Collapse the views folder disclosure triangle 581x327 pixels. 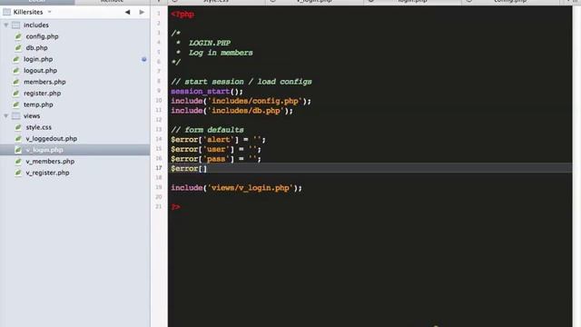[6, 116]
